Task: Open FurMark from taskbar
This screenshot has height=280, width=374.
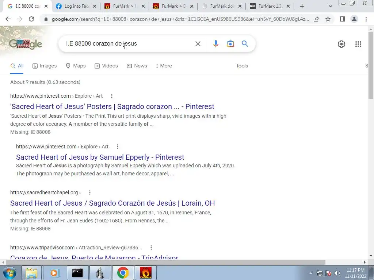Action: coord(145,273)
